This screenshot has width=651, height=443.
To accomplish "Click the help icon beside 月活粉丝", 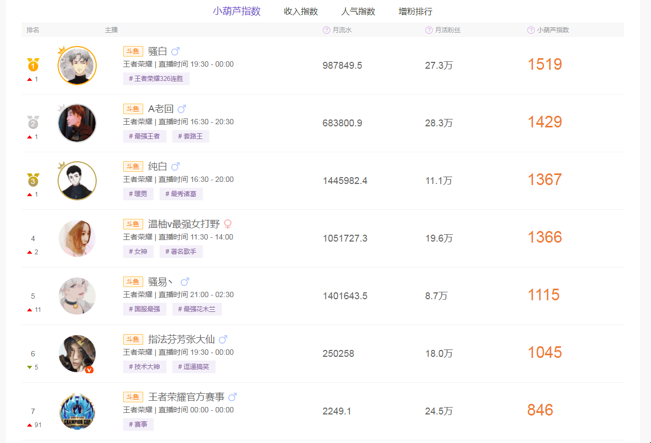I will coord(429,30).
